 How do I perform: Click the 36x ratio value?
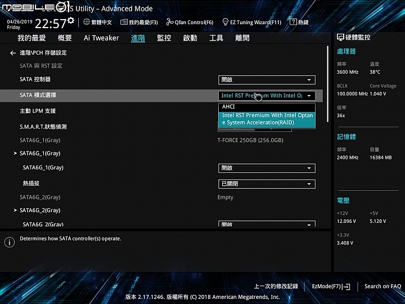(x=341, y=116)
